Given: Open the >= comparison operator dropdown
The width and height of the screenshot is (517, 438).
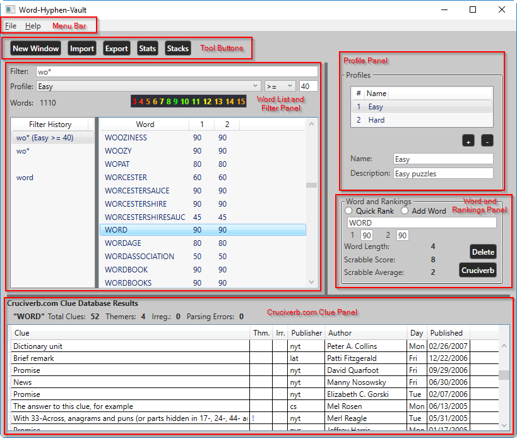Looking at the screenshot, I should click(x=280, y=86).
